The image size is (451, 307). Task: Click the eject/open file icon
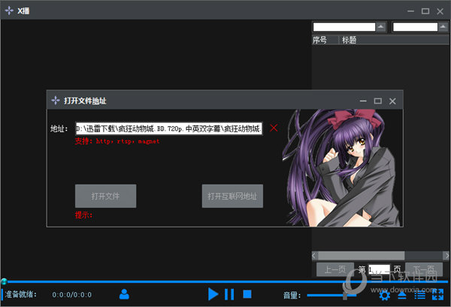(x=402, y=295)
